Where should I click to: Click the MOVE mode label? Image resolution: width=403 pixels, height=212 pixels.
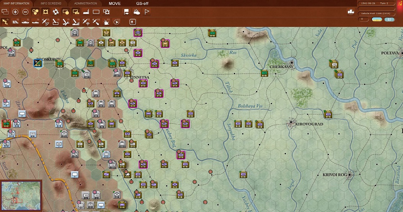[x=115, y=3]
